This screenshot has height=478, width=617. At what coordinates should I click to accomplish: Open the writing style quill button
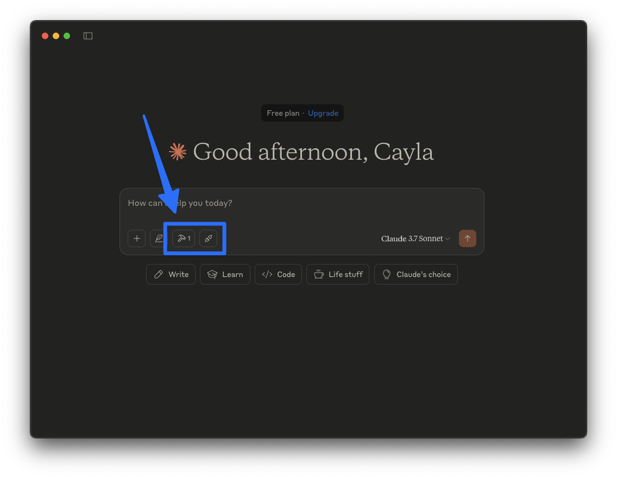coord(158,238)
